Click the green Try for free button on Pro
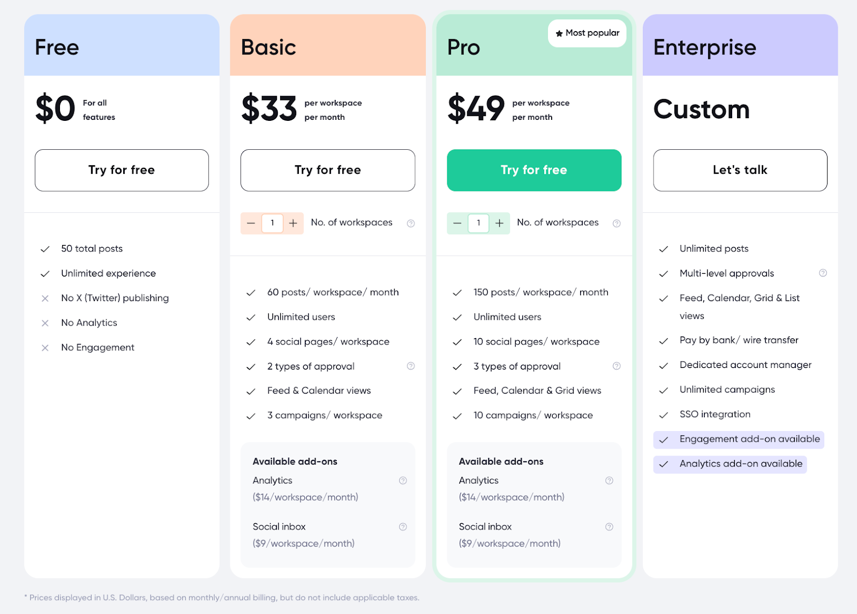The height and width of the screenshot is (614, 857). pos(533,170)
